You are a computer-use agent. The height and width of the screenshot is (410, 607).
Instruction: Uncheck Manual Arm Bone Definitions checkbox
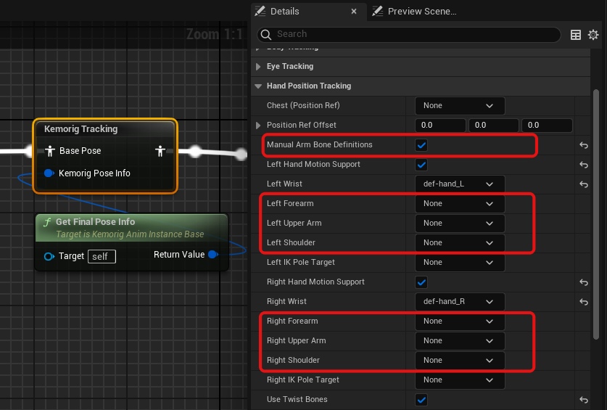[421, 145]
